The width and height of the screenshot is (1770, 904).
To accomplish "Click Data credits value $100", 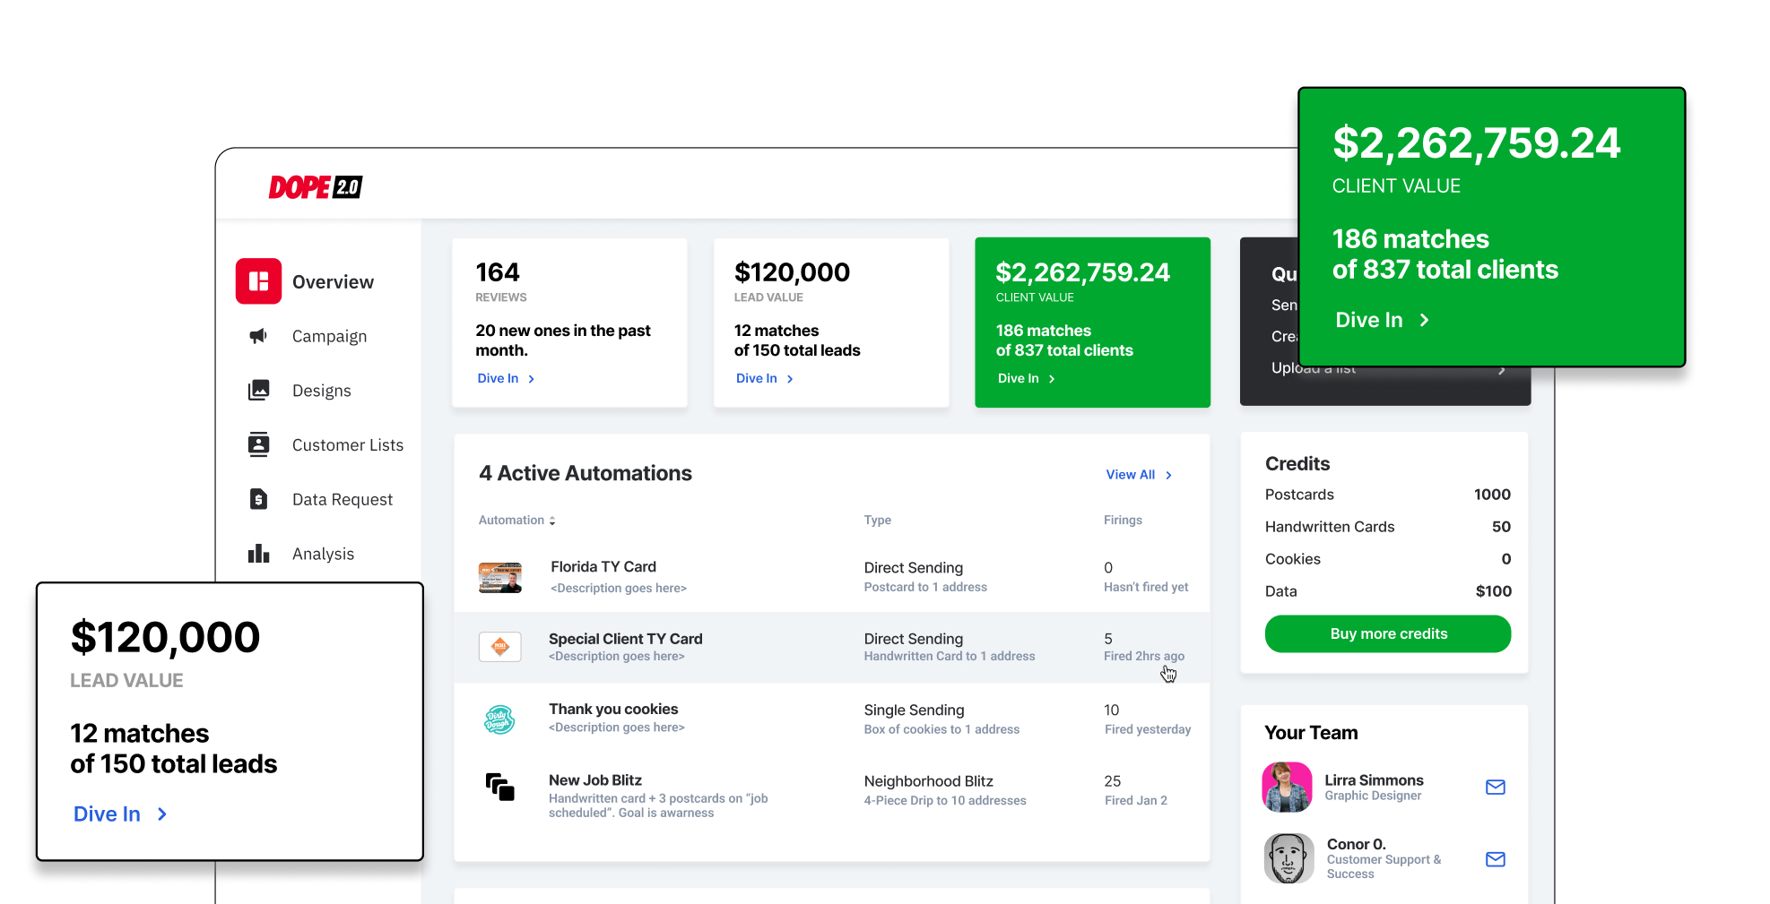I will point(1493,591).
